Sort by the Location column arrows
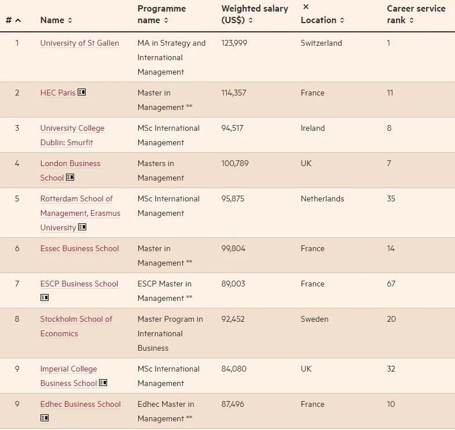The image size is (455, 430). [342, 20]
